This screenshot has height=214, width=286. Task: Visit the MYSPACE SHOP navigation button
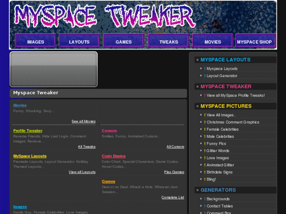coord(256,40)
